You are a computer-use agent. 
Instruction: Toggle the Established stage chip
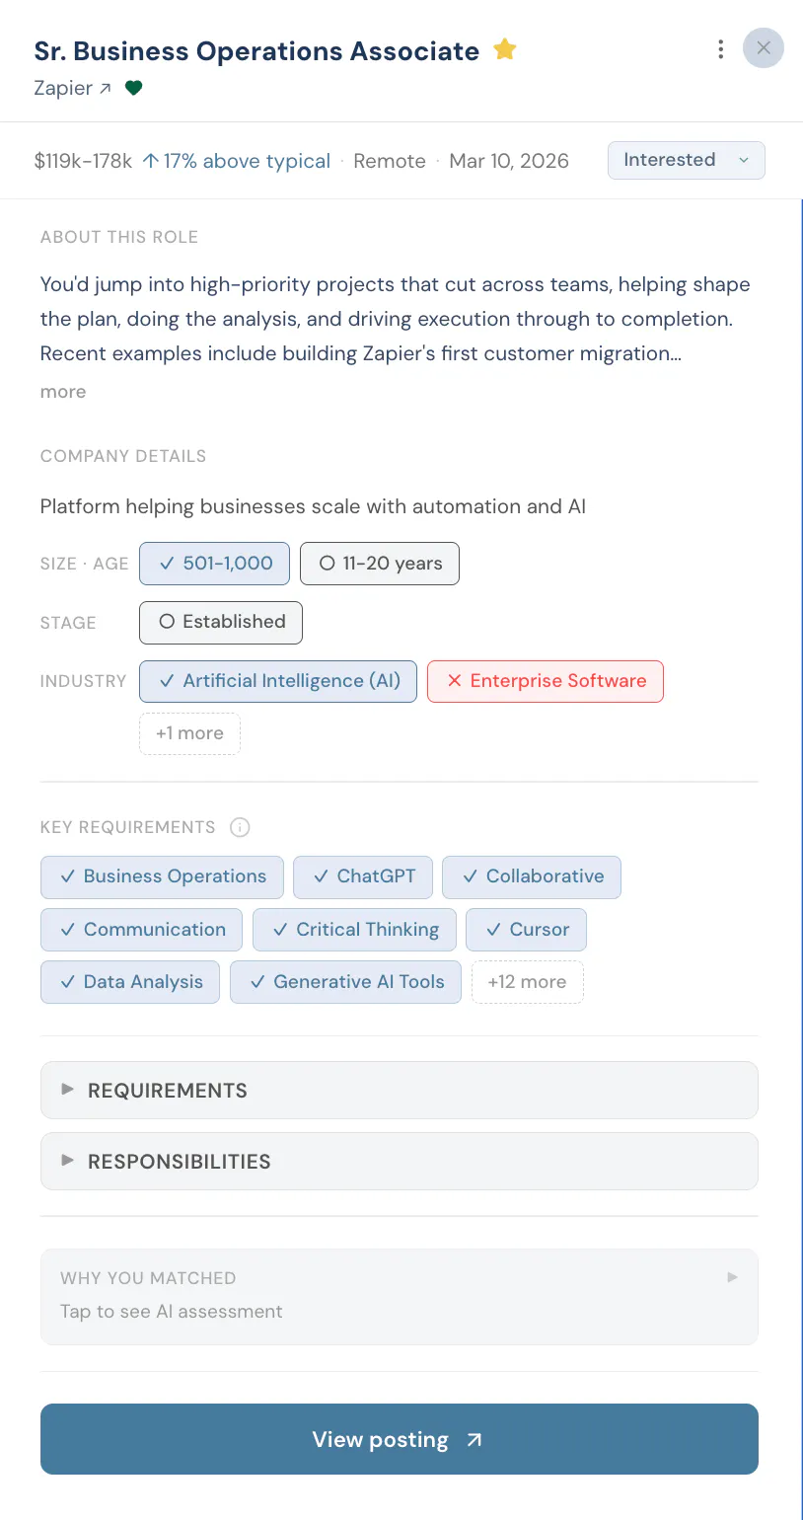click(221, 622)
